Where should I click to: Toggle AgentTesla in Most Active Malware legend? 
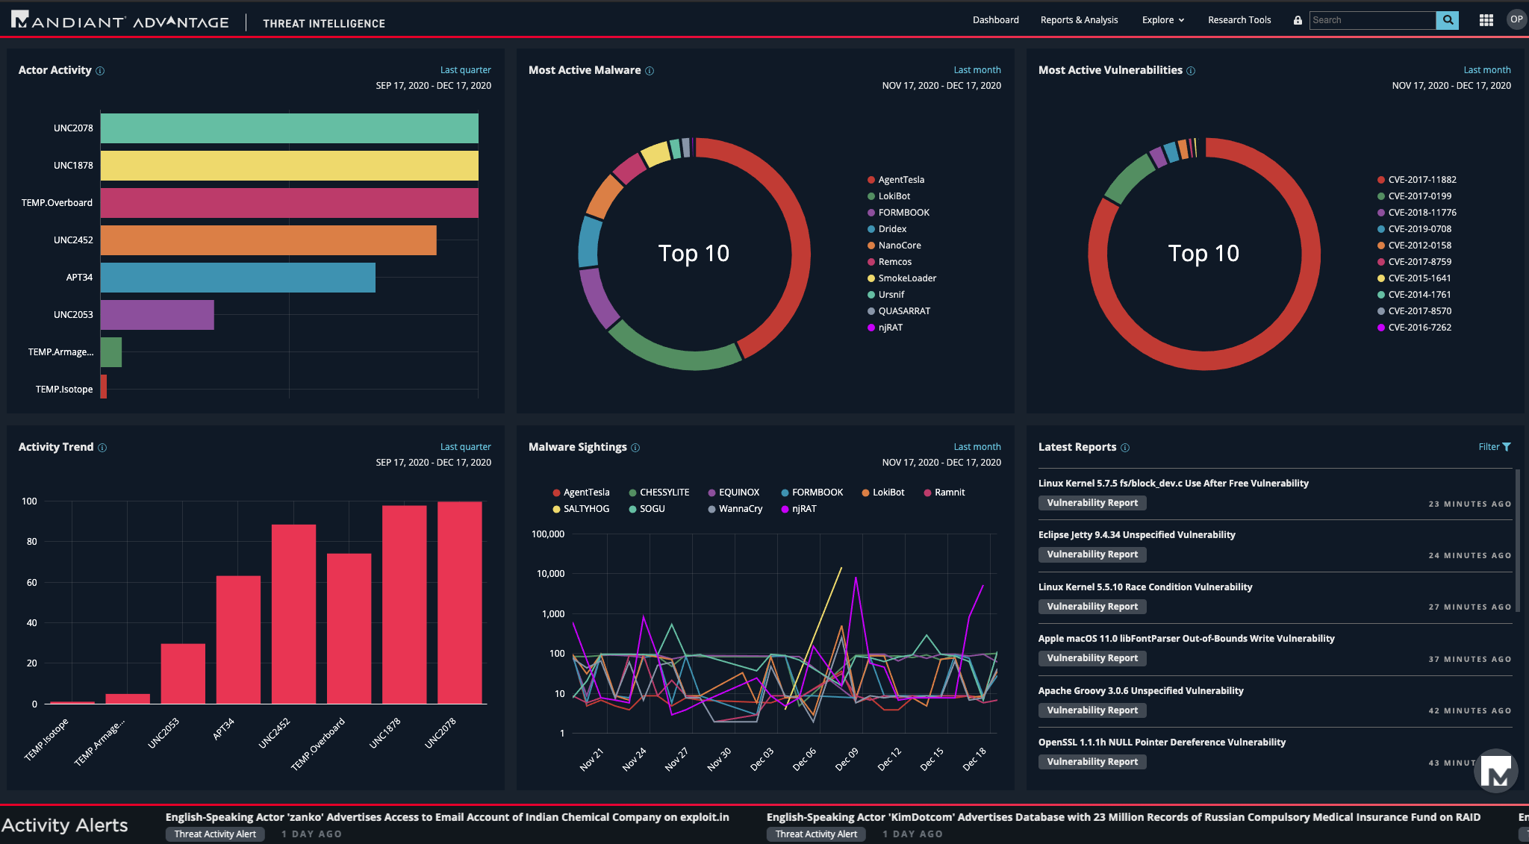896,180
